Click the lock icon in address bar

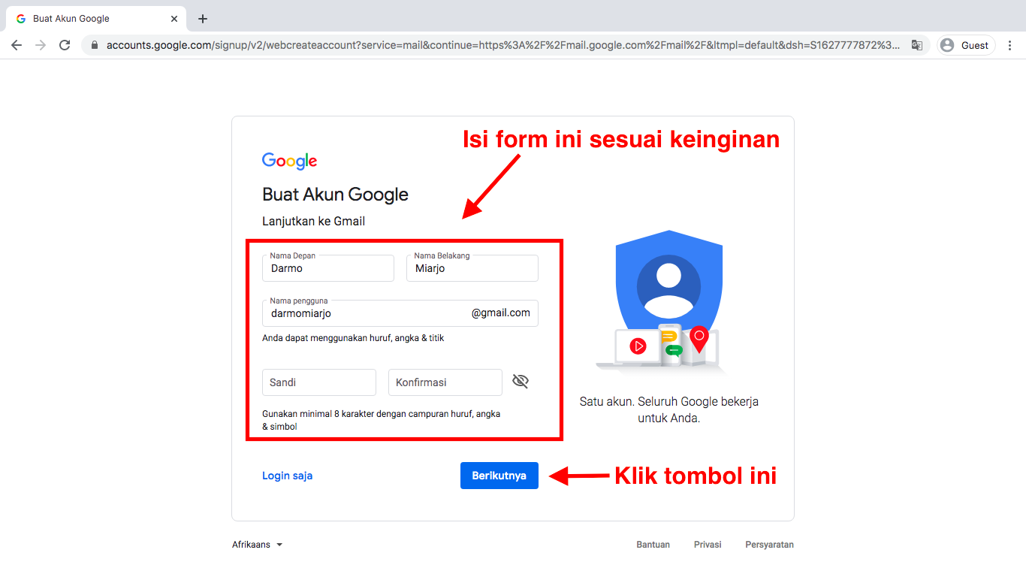(95, 45)
